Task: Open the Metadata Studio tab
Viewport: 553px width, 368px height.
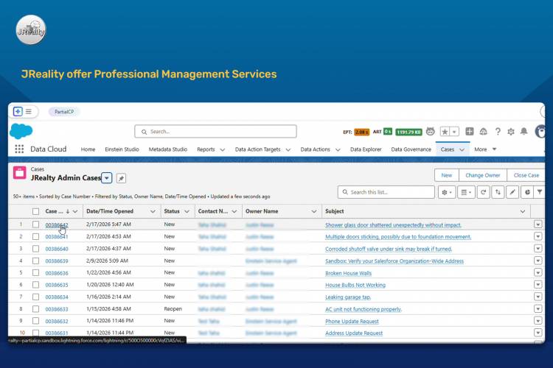Action: coord(168,149)
